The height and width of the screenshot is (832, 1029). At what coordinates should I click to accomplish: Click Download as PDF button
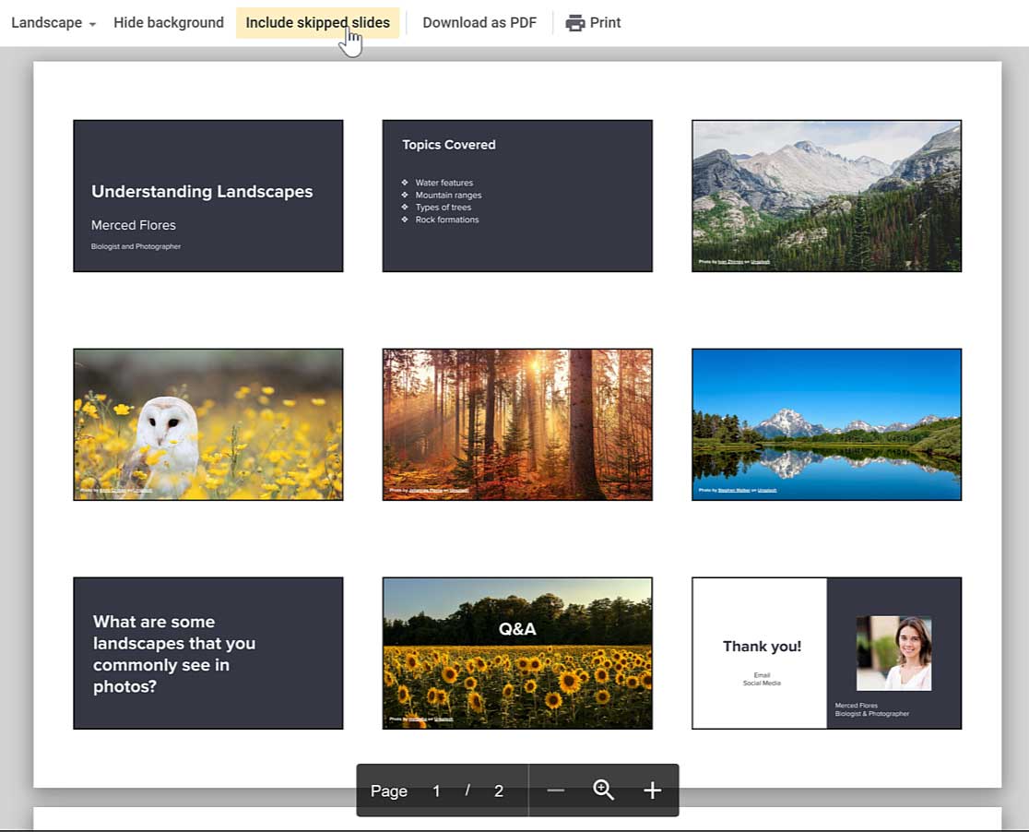[x=479, y=23]
